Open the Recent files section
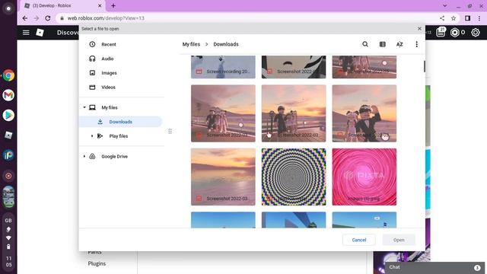Screen dimensions: 487x274 tap(108, 44)
